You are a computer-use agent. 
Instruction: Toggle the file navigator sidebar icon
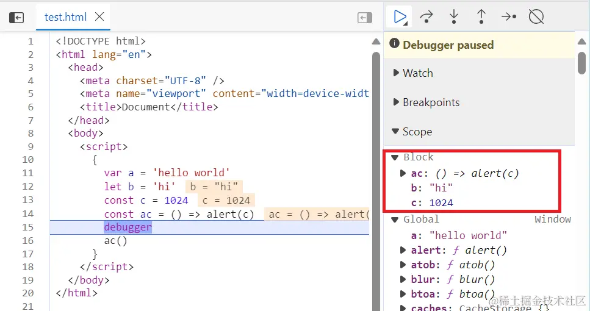pyautogui.click(x=16, y=17)
